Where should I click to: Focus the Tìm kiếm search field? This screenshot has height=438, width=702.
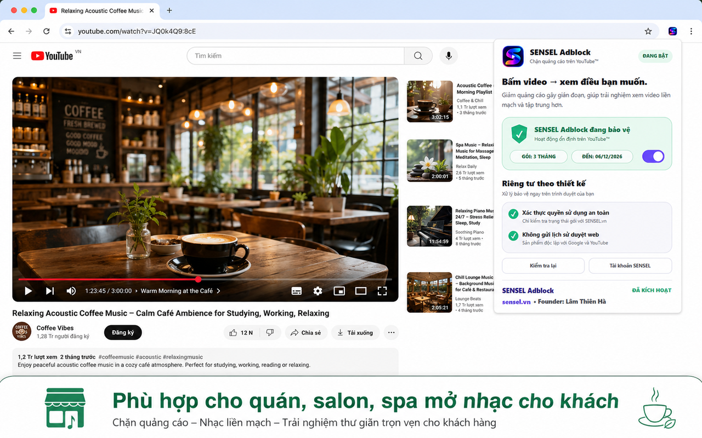[x=296, y=56]
